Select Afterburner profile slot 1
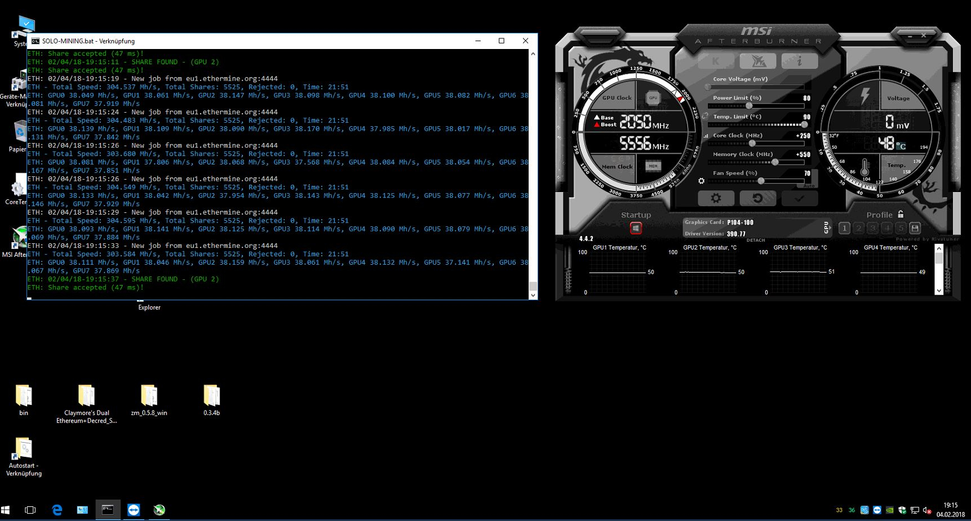The width and height of the screenshot is (971, 521). 844,228
